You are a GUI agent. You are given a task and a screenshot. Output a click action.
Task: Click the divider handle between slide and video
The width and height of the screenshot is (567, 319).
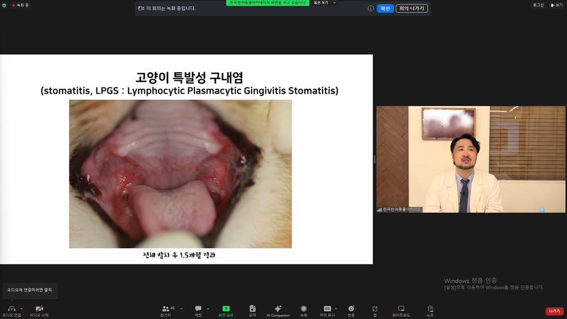click(374, 159)
